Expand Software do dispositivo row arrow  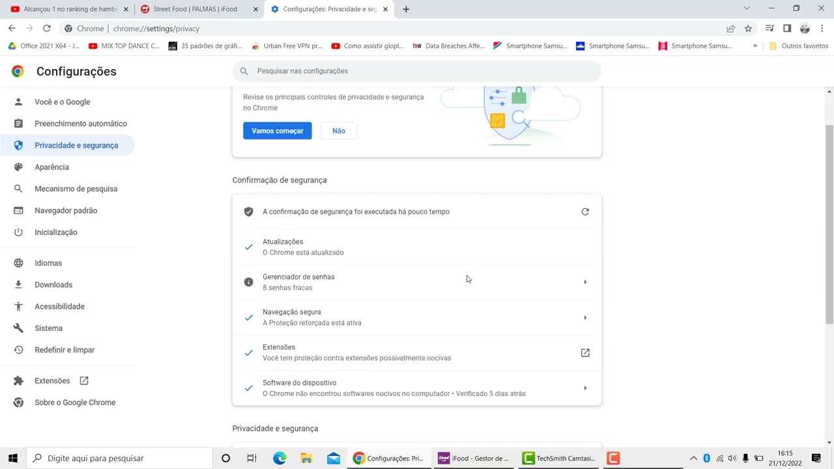[585, 388]
